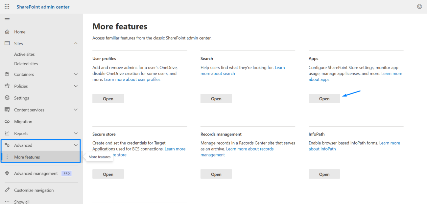Click SharePoint admin center title

(x=43, y=7)
